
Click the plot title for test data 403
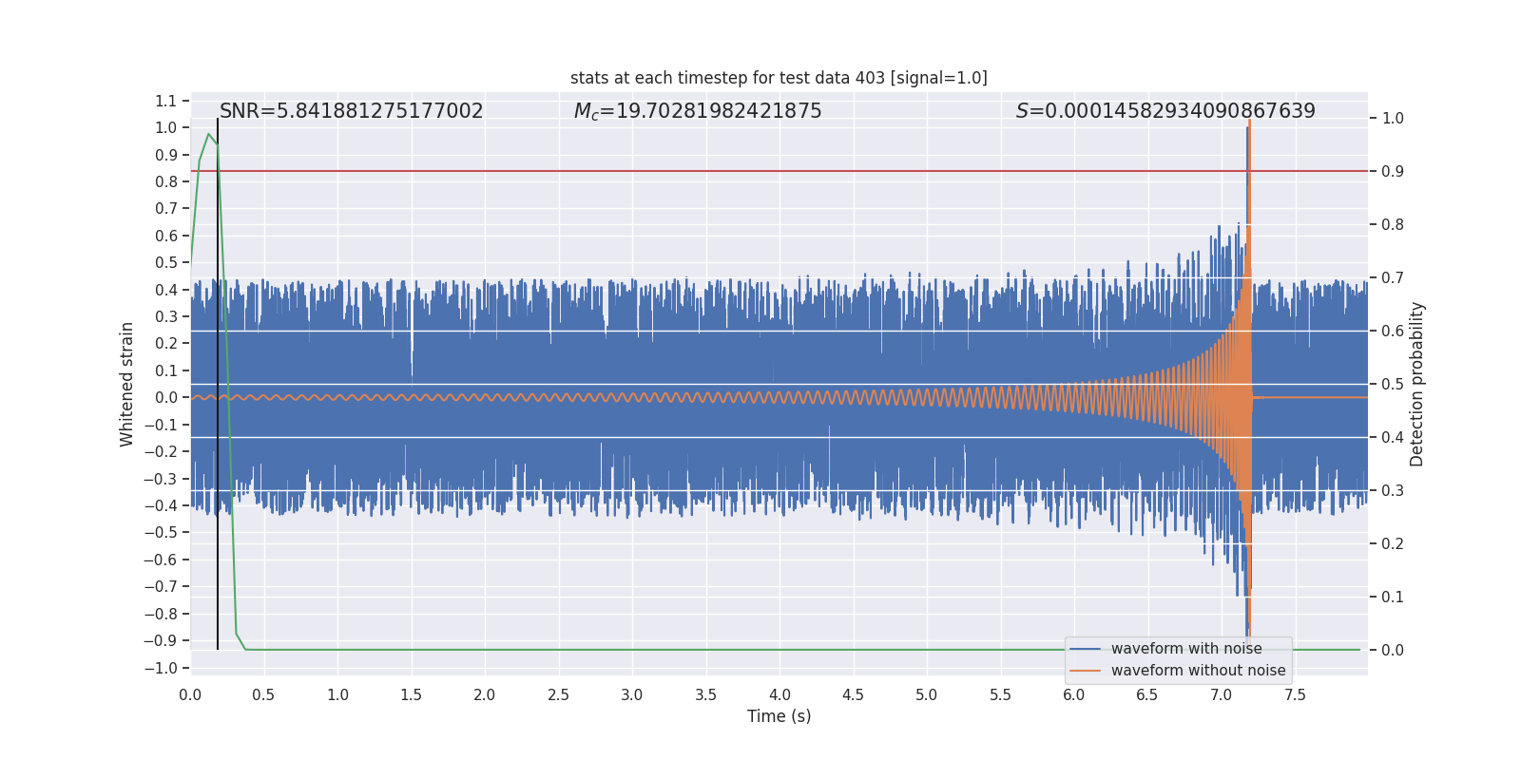tap(779, 78)
